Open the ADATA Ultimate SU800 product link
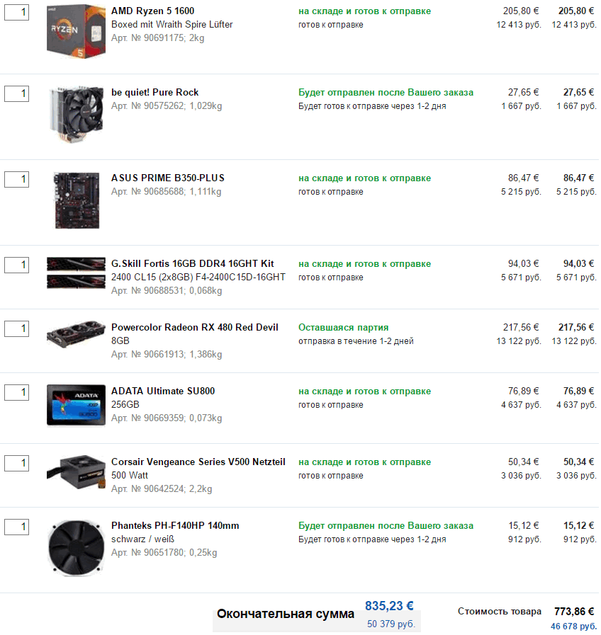The height and width of the screenshot is (635, 601). (x=163, y=391)
